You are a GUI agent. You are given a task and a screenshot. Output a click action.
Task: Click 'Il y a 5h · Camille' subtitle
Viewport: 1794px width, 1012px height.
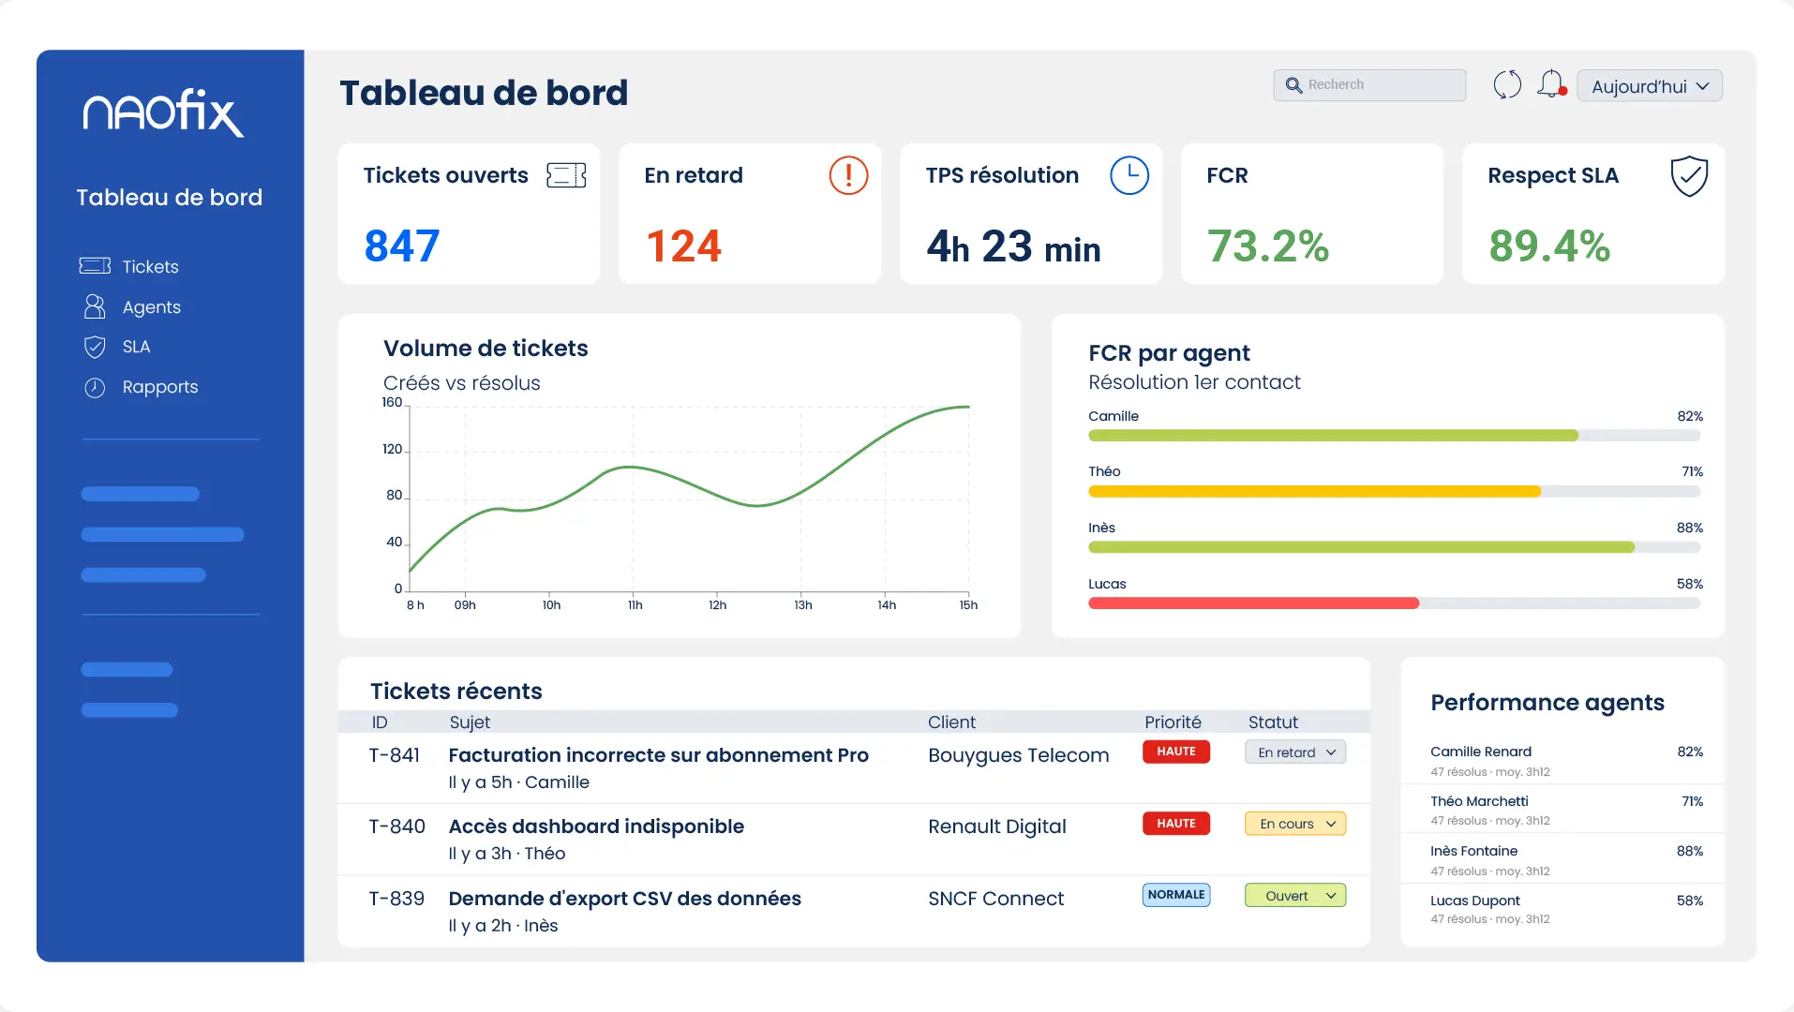point(518,782)
